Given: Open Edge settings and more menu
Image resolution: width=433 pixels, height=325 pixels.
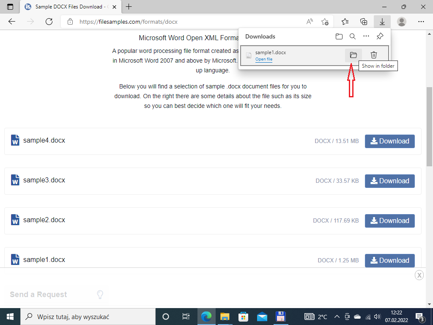Looking at the screenshot, I should tap(421, 22).
